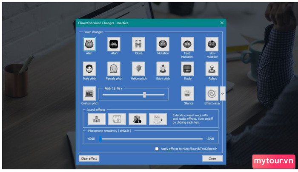Close the Clownfish window with X
The image size is (298, 172).
222,23
